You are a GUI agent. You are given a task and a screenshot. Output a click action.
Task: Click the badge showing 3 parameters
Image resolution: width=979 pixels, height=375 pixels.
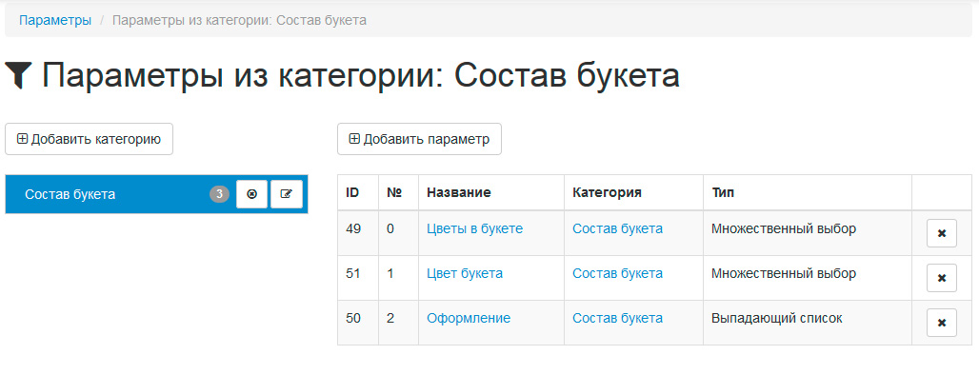tap(219, 194)
